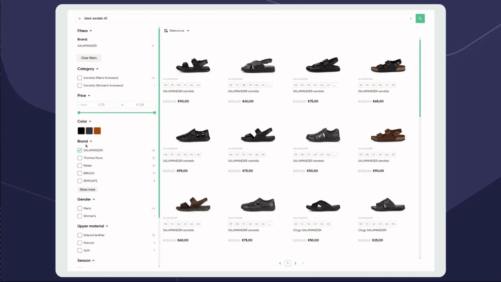This screenshot has width=501, height=282.
Task: Check the Rieker brand
Action: [x=80, y=166]
